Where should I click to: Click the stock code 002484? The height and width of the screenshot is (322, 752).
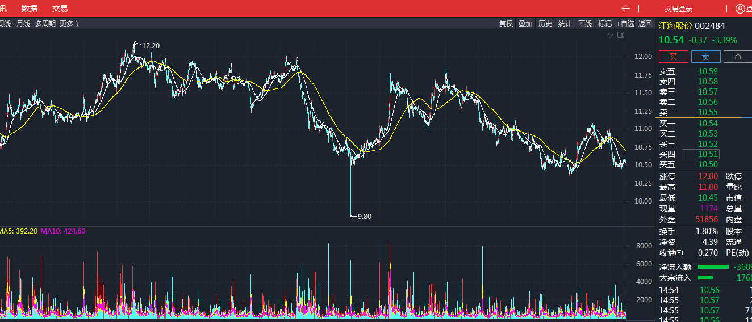click(710, 26)
